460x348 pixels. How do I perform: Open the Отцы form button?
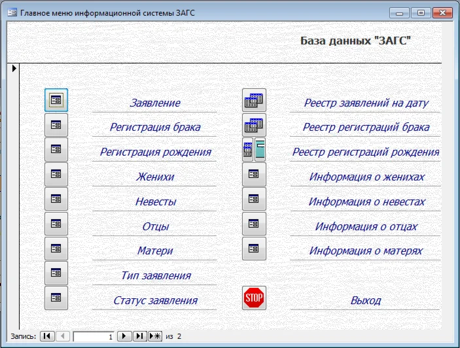click(56, 224)
